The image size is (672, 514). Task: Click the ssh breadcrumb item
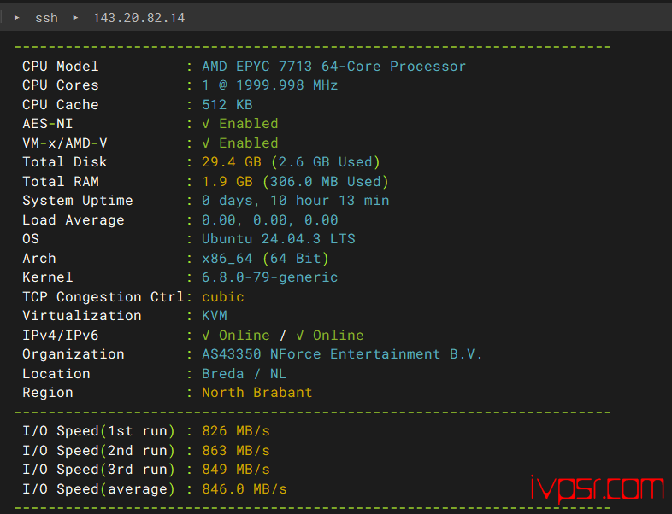click(46, 18)
